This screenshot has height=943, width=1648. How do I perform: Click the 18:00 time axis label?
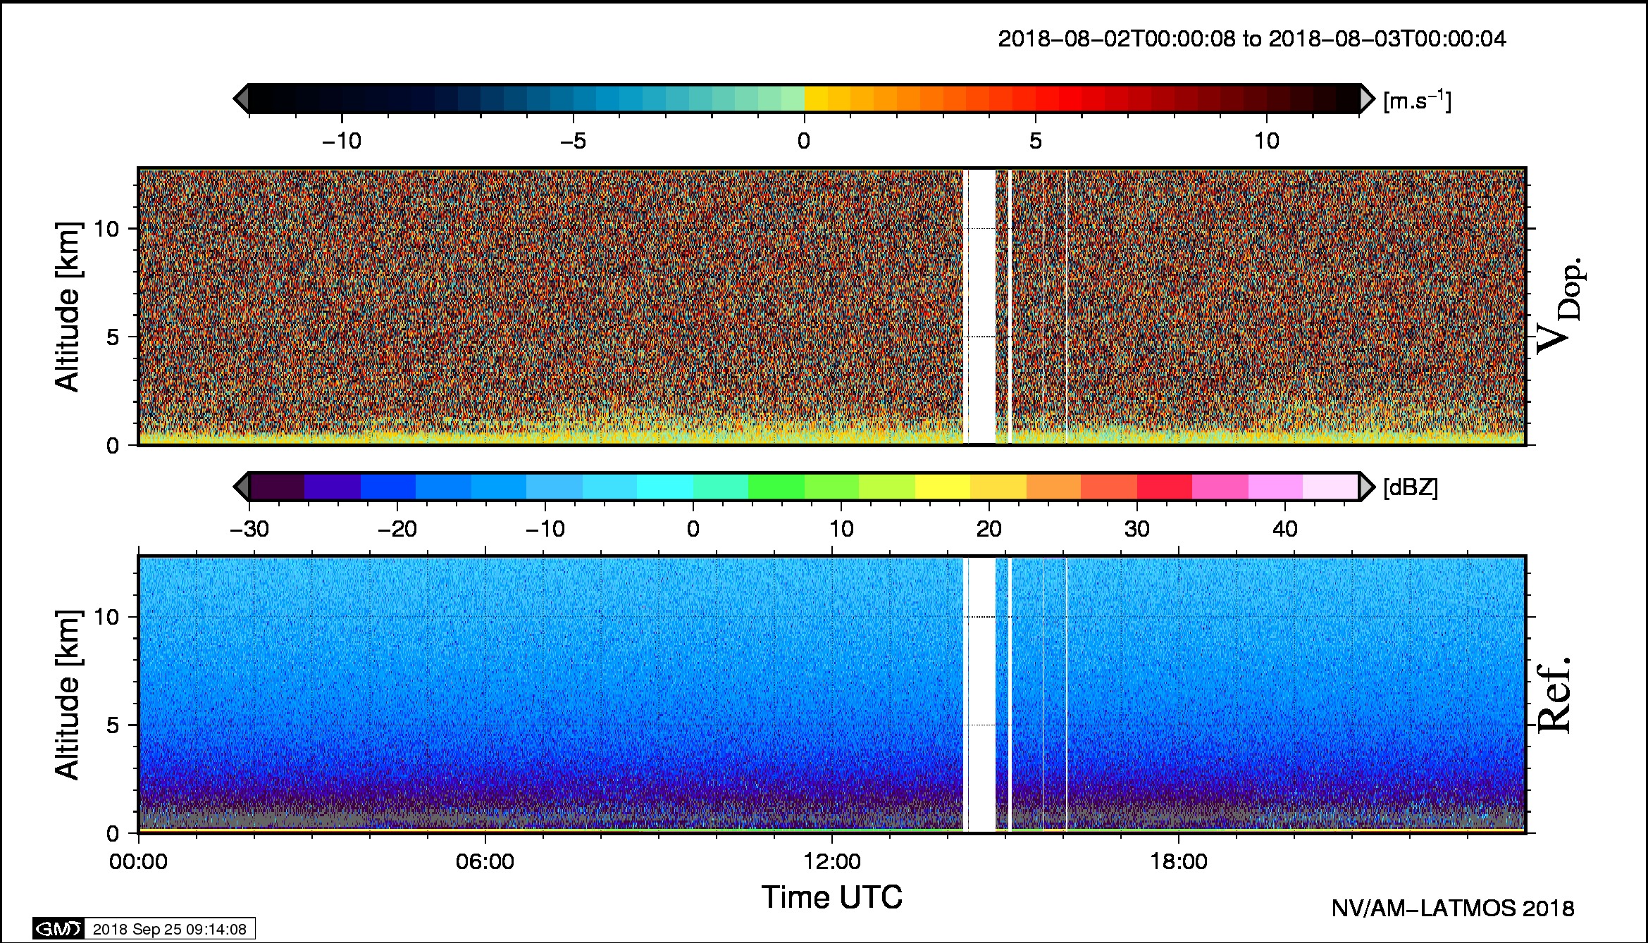1179,861
